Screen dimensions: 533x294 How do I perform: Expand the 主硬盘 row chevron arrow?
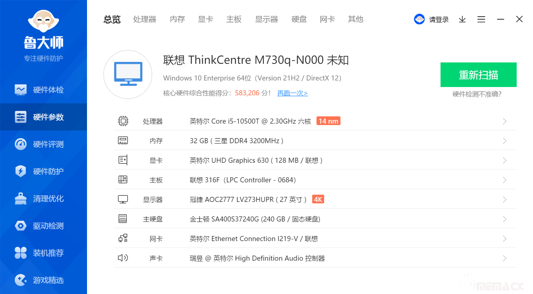tap(504, 219)
